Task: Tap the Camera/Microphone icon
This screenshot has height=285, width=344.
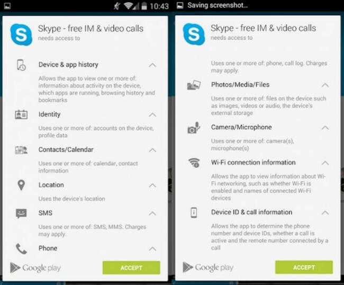Action: tap(194, 128)
